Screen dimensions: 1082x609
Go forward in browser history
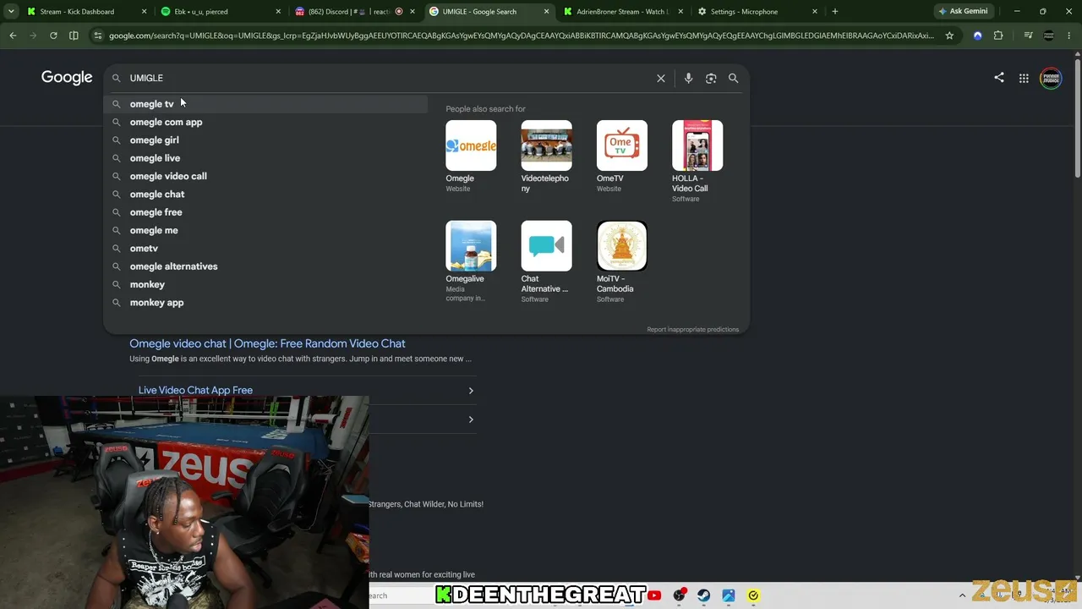[33, 36]
